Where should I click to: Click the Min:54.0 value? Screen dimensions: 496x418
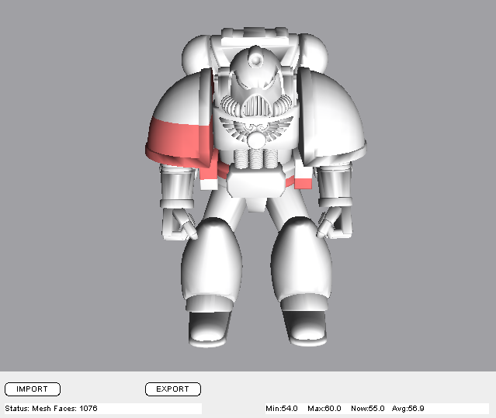(x=282, y=408)
